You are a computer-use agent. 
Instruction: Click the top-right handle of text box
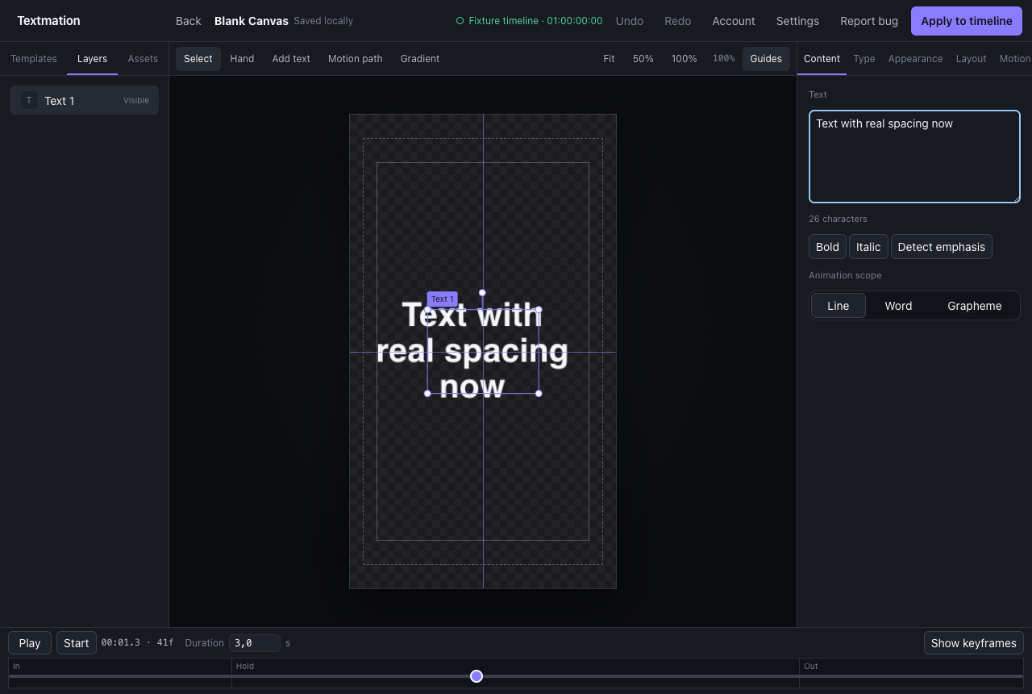(x=539, y=309)
